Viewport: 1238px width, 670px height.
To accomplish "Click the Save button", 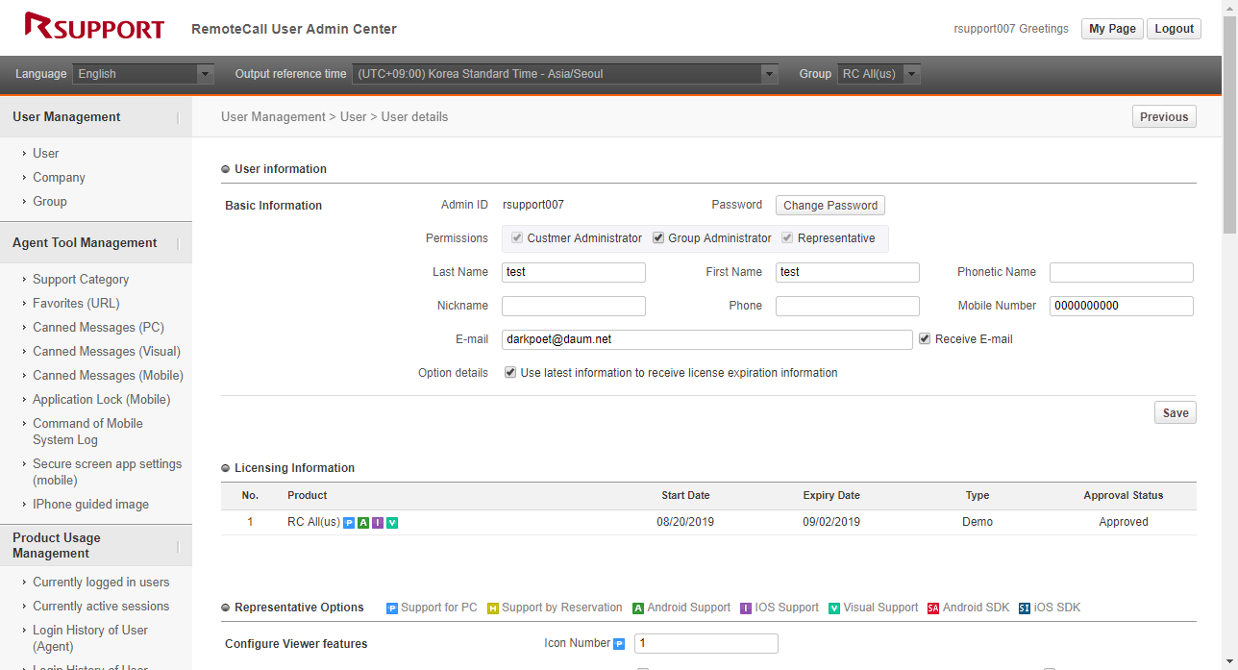I will [1176, 413].
